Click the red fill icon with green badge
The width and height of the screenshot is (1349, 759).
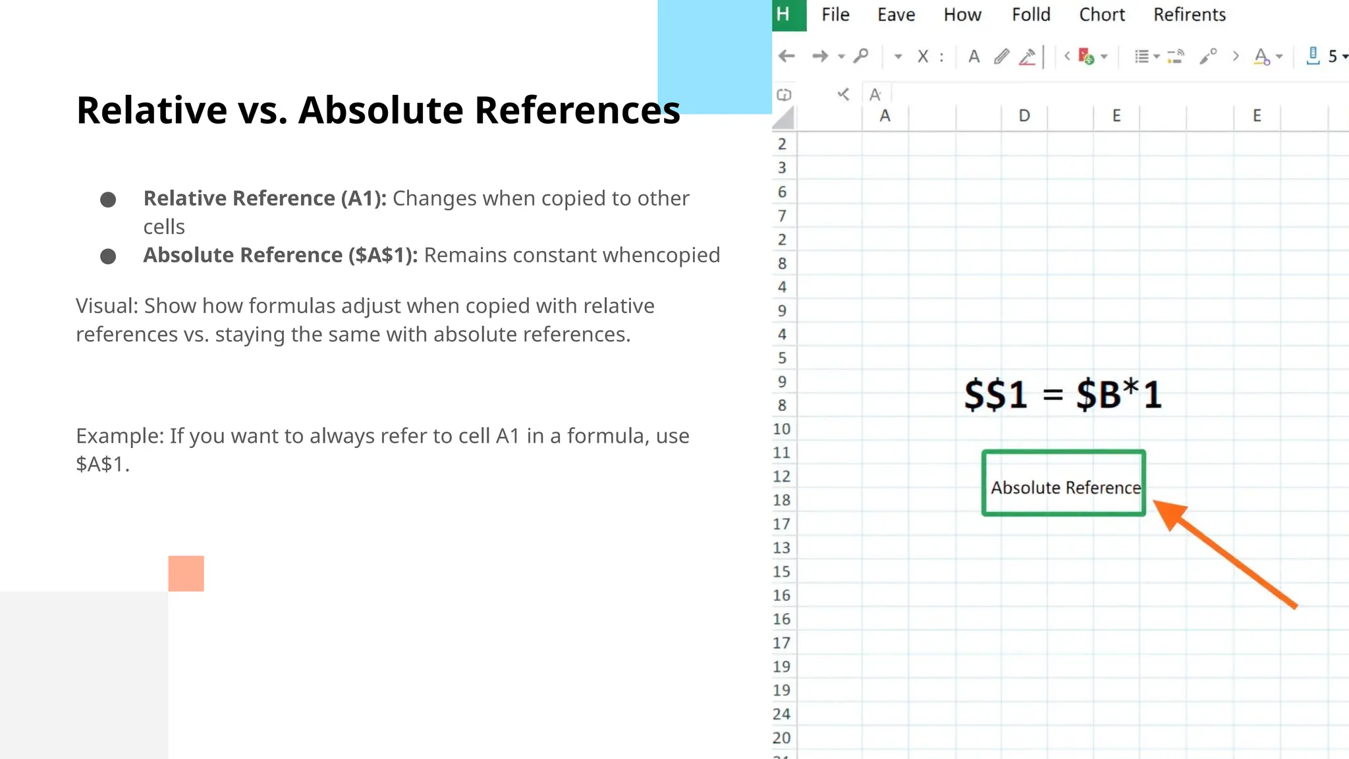1086,57
